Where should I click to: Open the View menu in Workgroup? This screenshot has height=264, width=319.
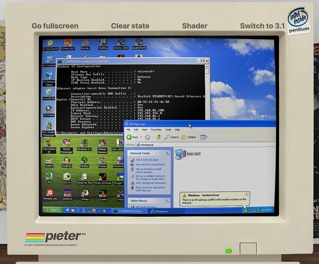coord(145,130)
